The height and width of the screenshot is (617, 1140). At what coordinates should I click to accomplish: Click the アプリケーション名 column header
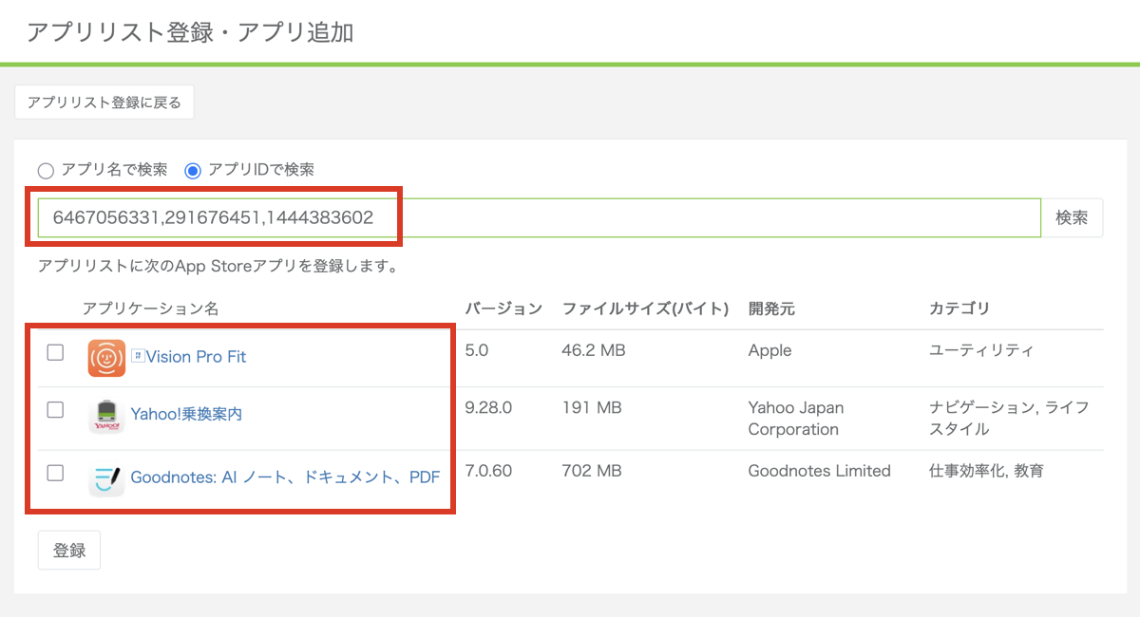click(151, 308)
